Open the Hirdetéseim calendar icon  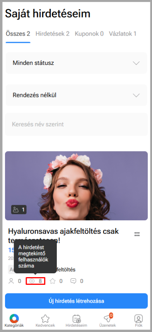pos(76,318)
